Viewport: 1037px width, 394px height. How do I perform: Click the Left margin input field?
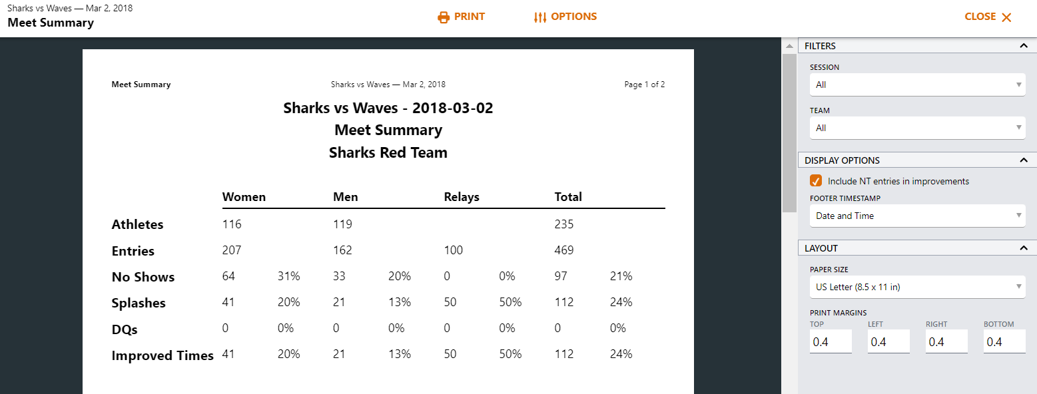click(x=888, y=341)
